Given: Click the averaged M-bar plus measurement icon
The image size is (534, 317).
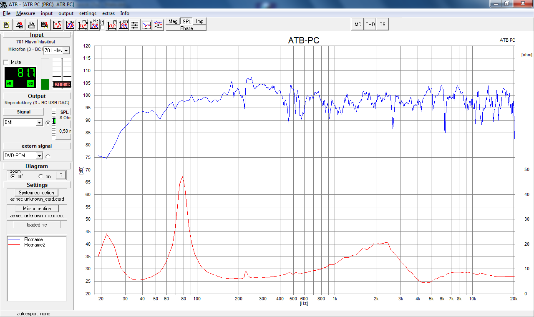Looking at the screenshot, I should click(x=123, y=25).
